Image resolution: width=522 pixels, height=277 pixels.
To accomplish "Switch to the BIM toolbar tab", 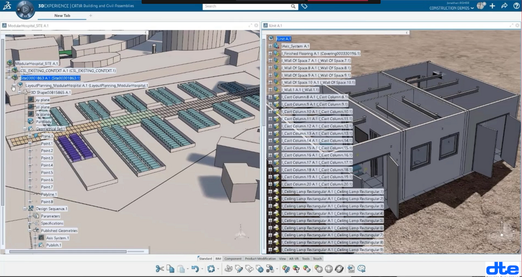I will 218,259.
